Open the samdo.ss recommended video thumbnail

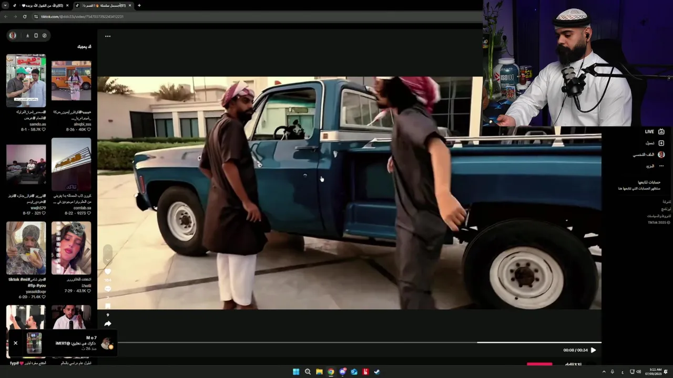coord(26,81)
